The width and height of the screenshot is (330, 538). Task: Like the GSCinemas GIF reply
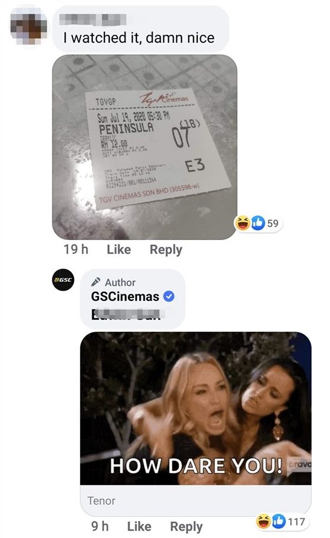click(x=139, y=526)
